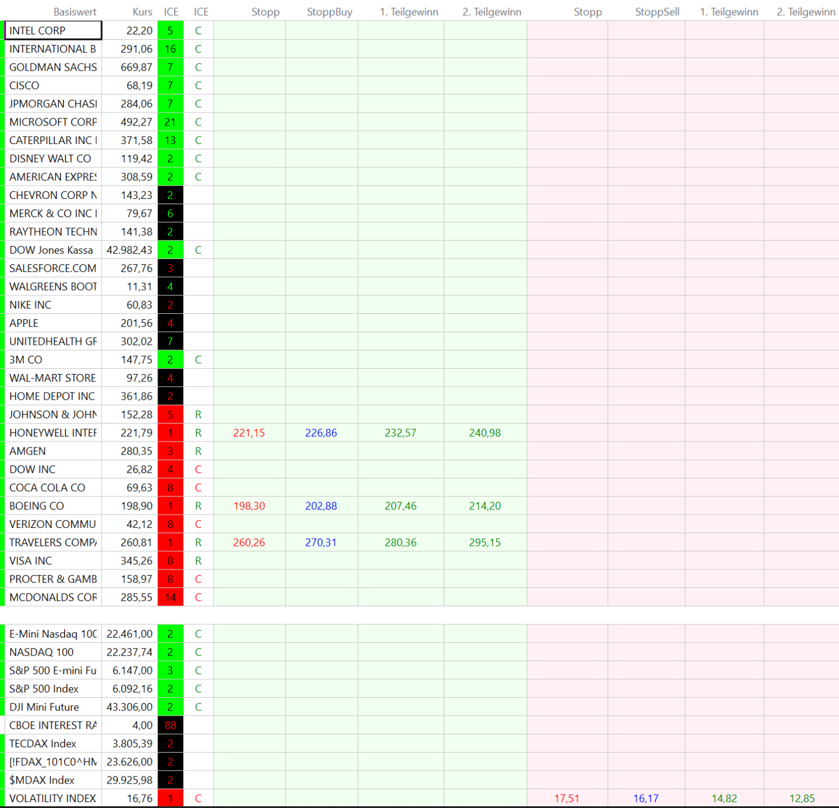Click the Basiswert column header
839x808 pixels.
point(75,12)
